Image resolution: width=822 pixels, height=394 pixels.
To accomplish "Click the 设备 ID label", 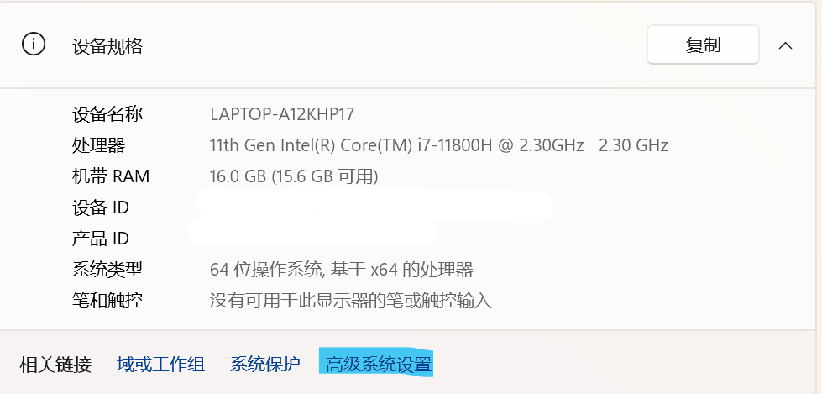I will pos(101,208).
